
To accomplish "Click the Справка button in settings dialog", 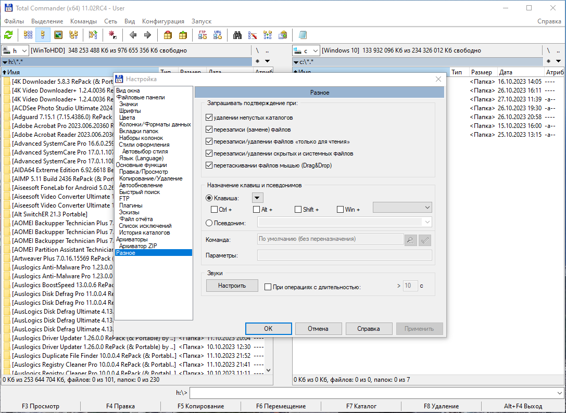I will tap(369, 329).
